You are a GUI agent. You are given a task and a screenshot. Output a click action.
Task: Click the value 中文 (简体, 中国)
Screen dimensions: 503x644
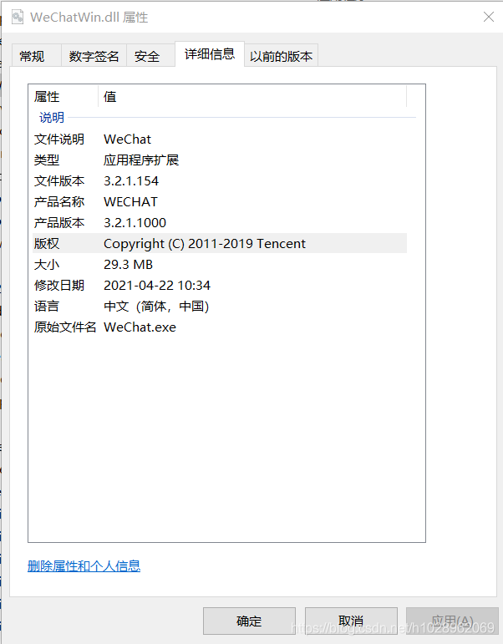156,306
